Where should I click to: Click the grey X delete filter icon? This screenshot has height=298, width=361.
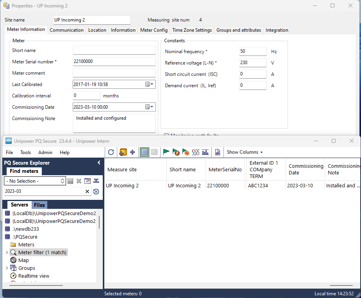(79, 181)
